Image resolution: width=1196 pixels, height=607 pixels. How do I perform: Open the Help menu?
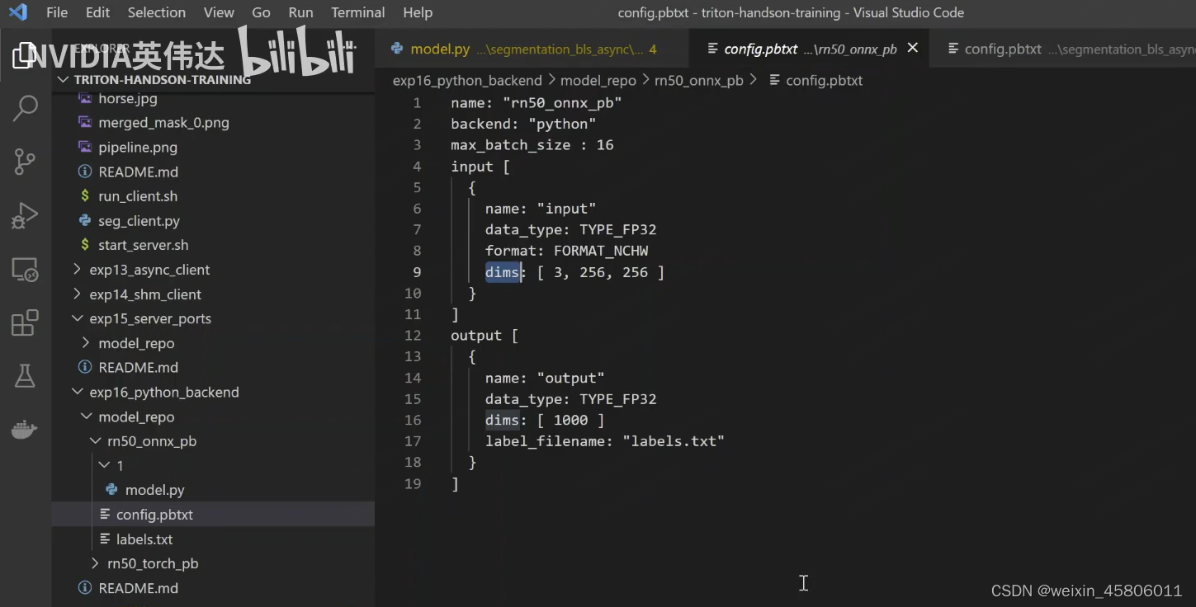[x=418, y=12]
